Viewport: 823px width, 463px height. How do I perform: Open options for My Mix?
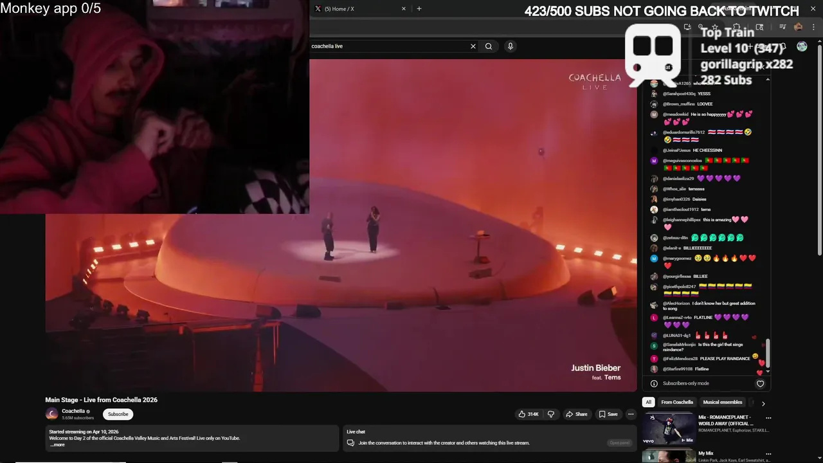click(x=768, y=453)
